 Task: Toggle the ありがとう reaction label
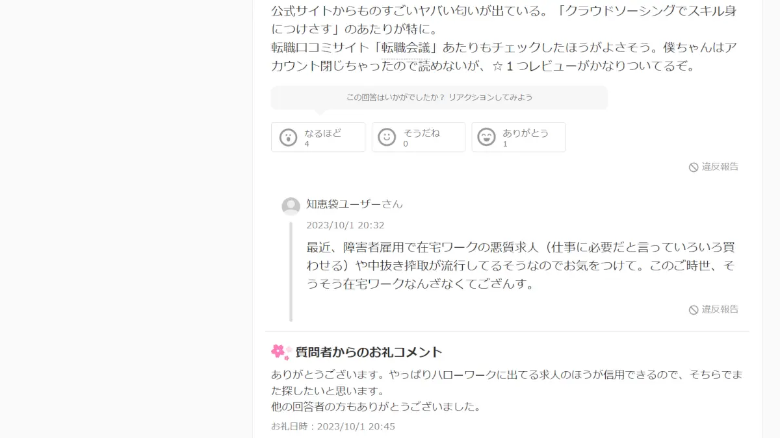pyautogui.click(x=526, y=133)
